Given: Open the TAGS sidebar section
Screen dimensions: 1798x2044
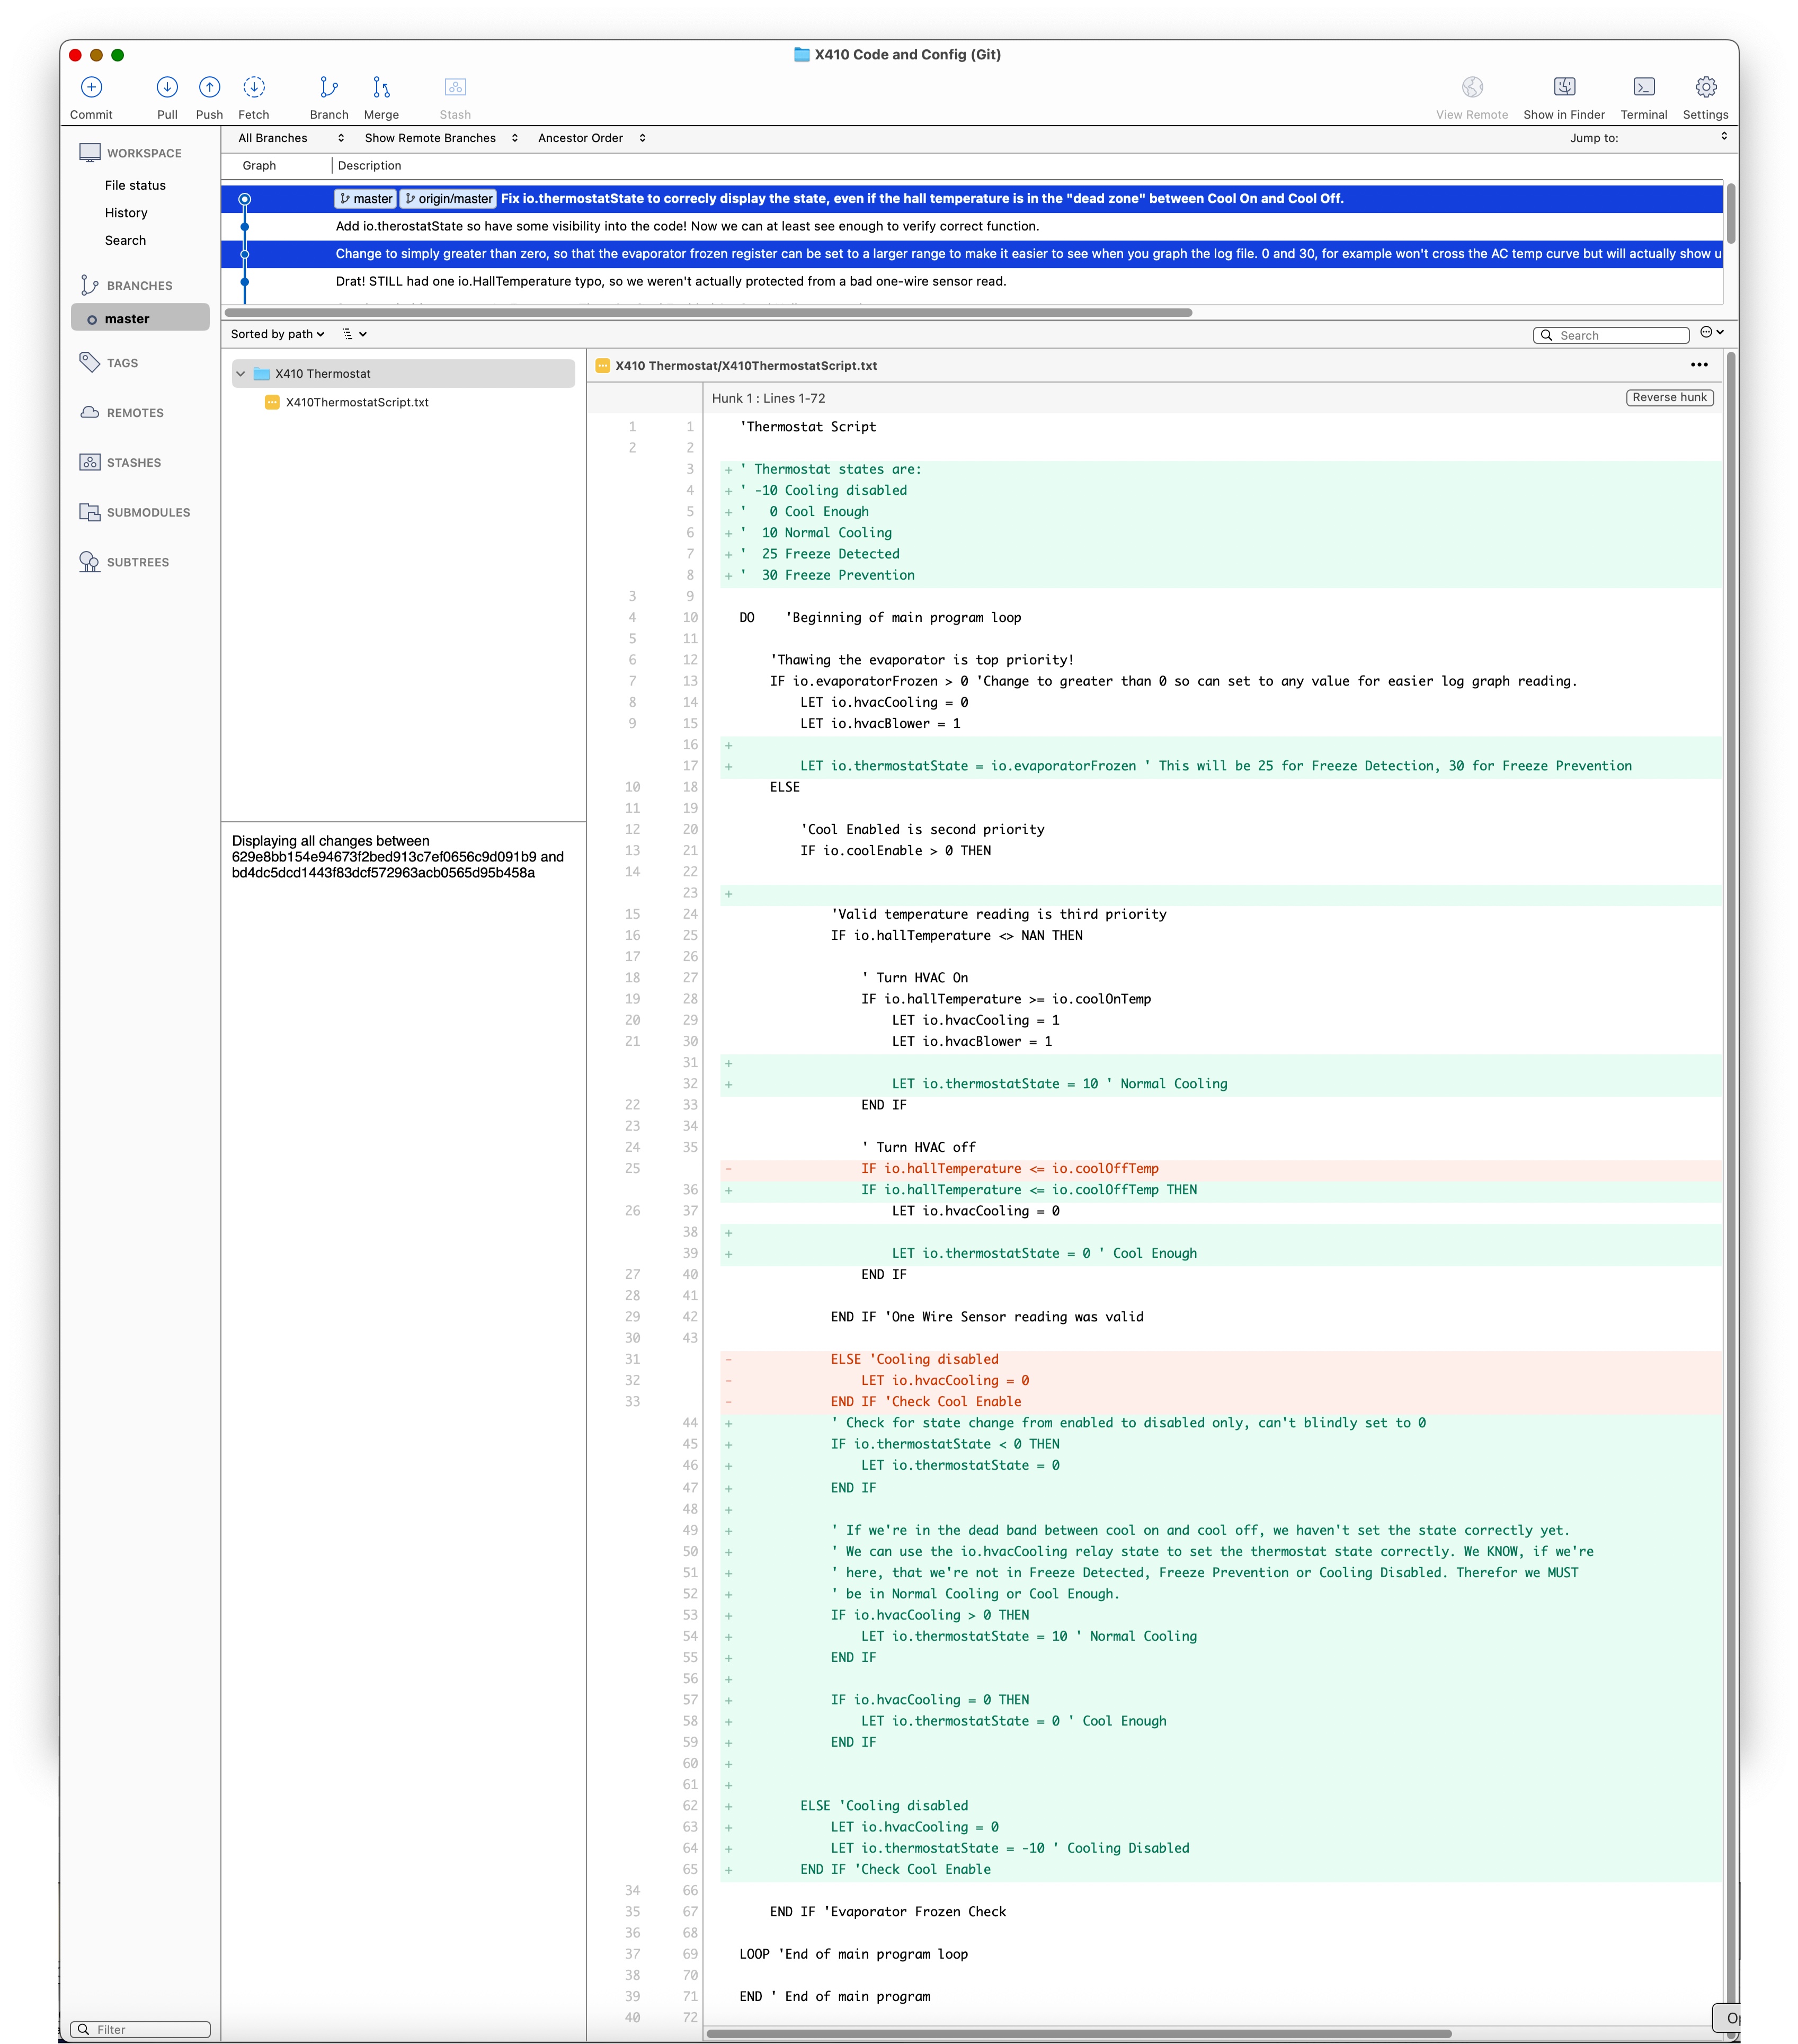Looking at the screenshot, I should point(123,363).
